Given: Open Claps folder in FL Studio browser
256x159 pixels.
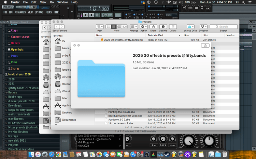Looking at the screenshot, I should click(14, 30).
